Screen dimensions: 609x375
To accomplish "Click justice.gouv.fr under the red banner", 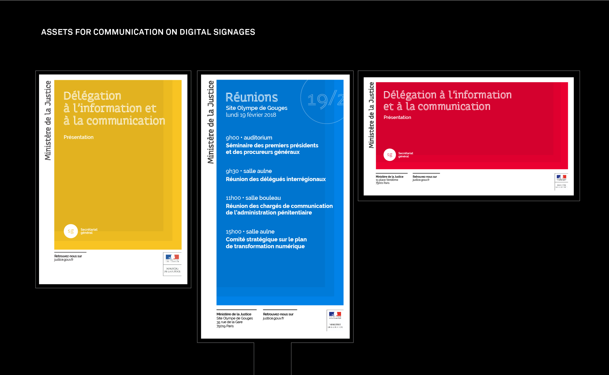I will 421,180.
